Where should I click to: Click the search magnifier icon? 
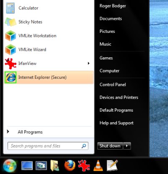(x=84, y=146)
